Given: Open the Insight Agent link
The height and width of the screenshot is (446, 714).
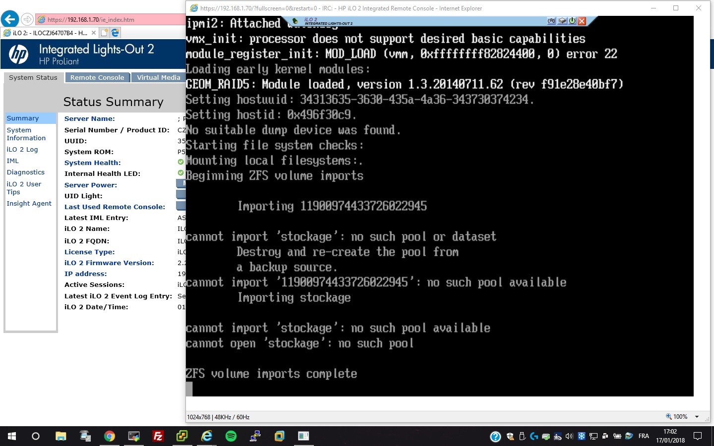Looking at the screenshot, I should 29,204.
